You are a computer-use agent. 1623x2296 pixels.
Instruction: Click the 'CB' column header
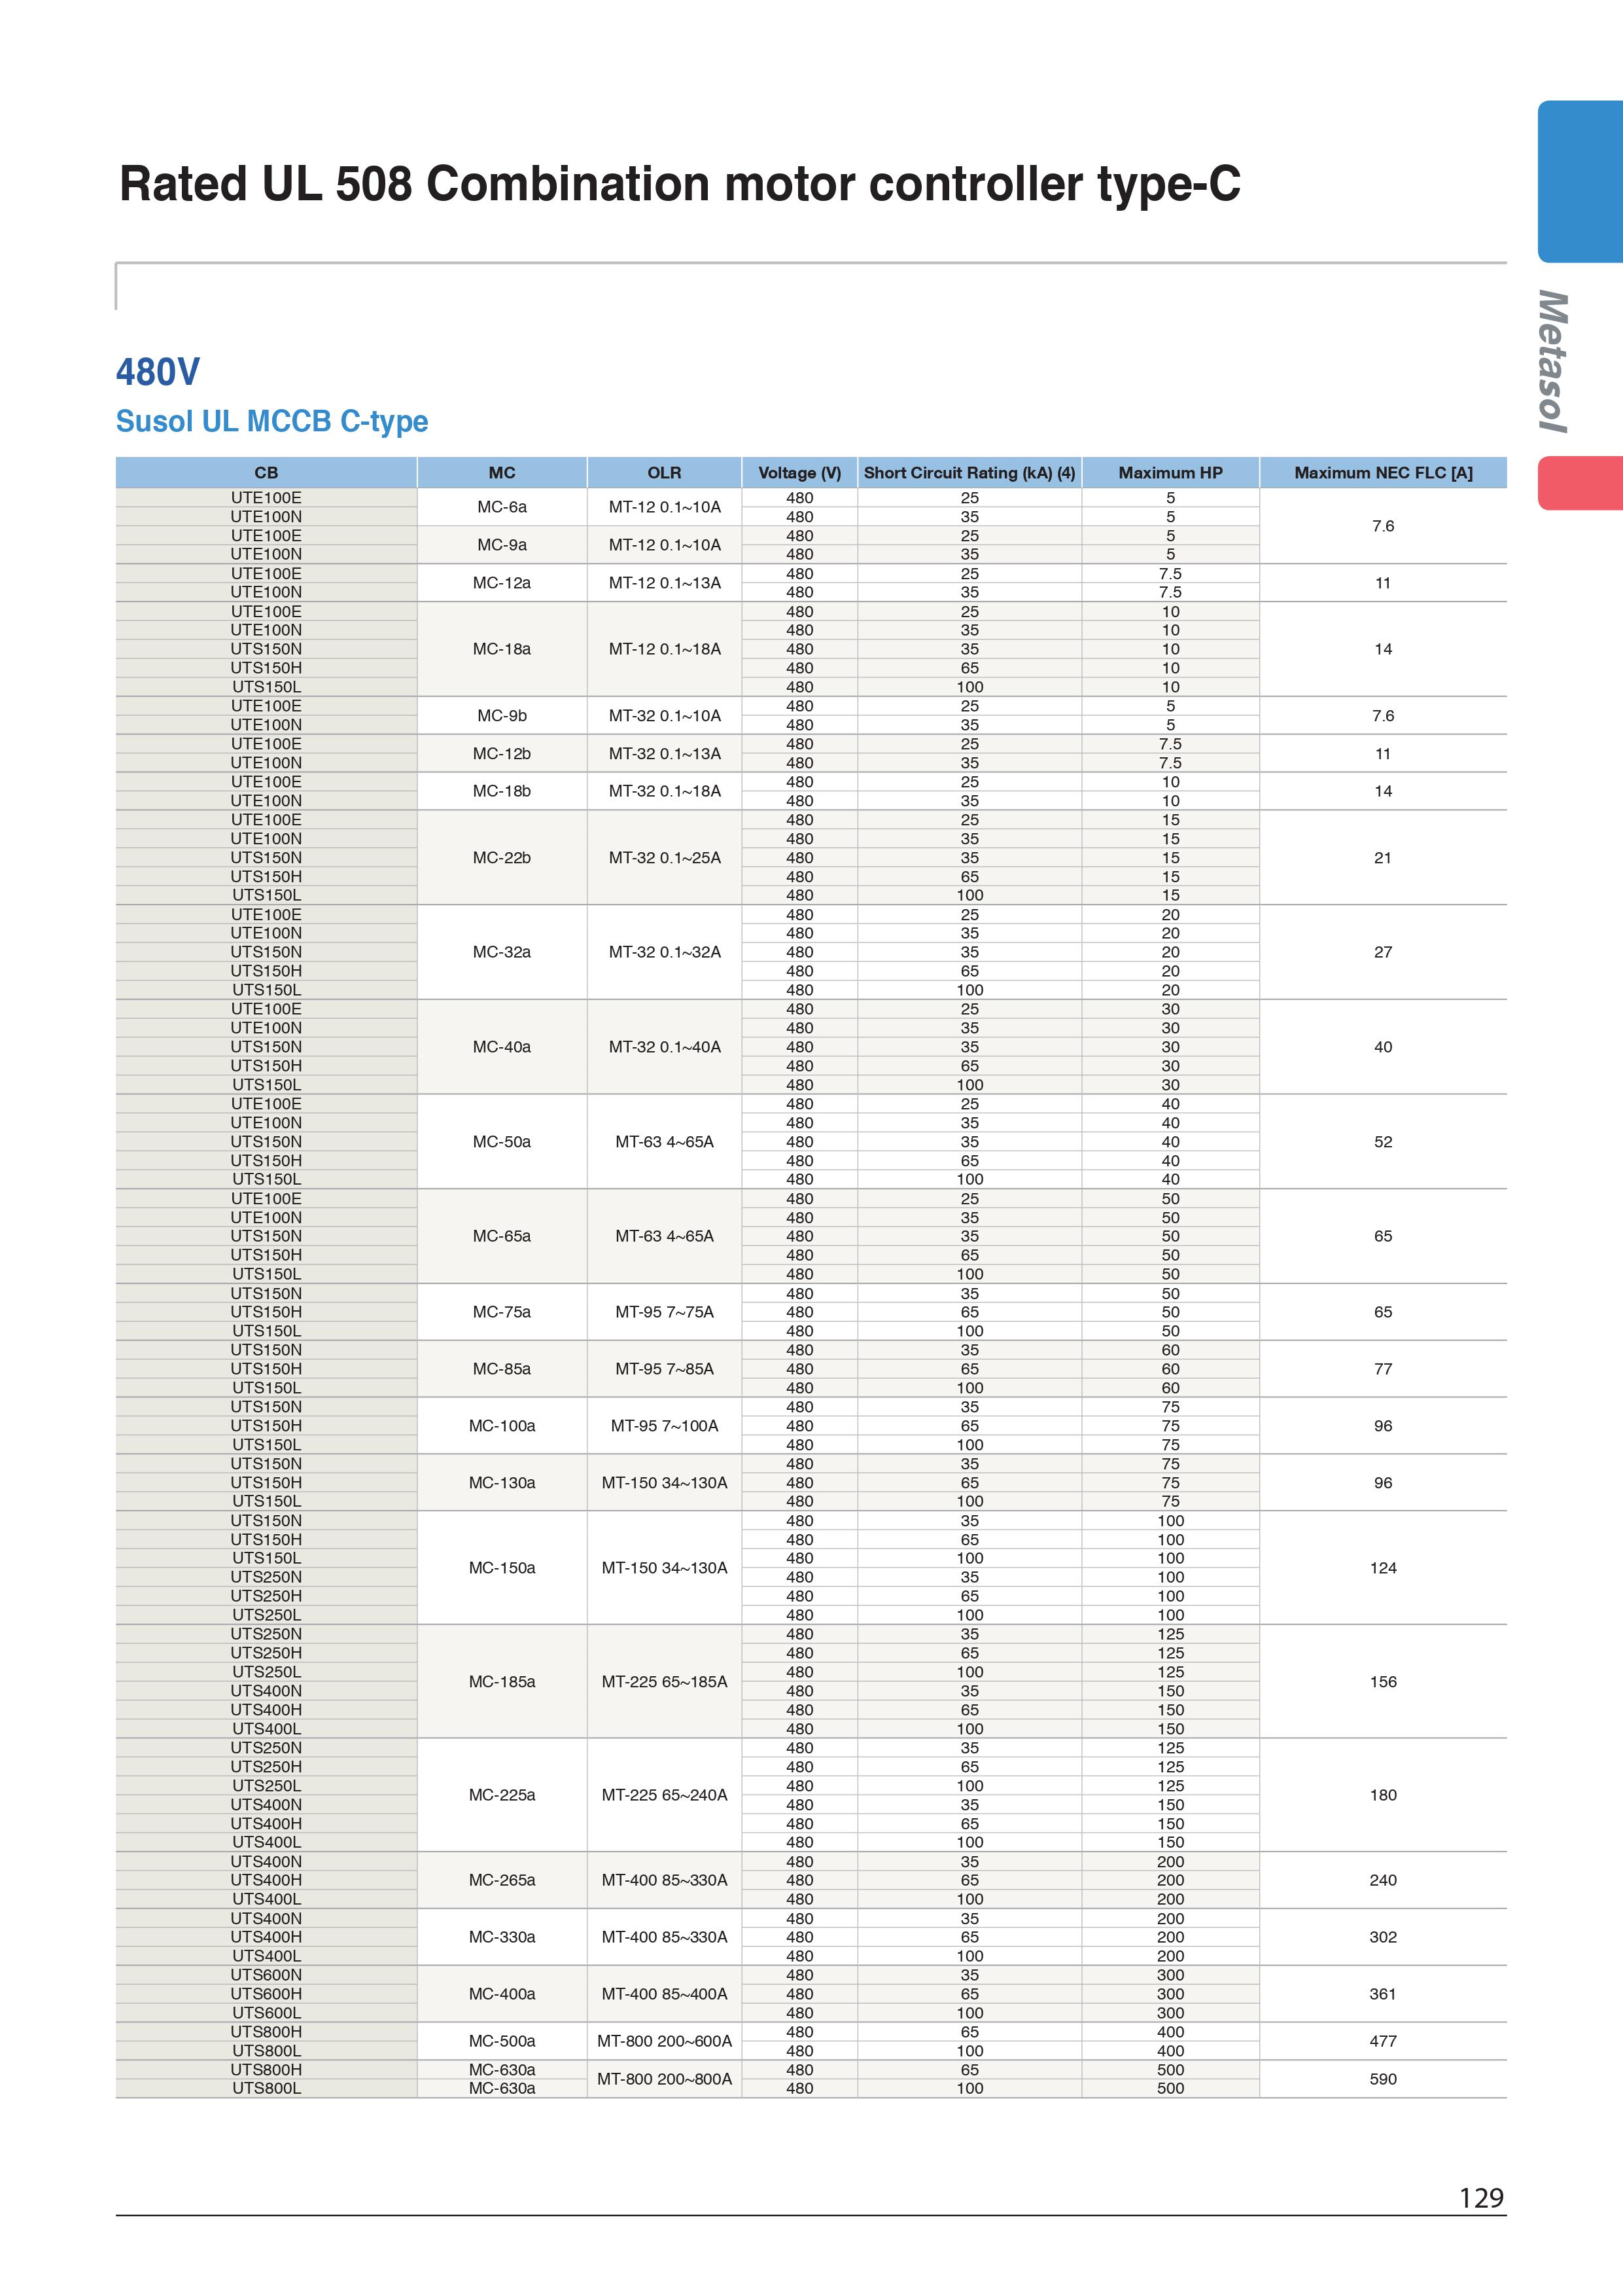coord(267,473)
